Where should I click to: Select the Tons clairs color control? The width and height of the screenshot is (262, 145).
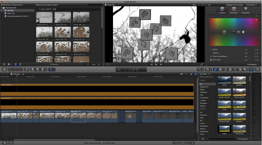(x=211, y=60)
